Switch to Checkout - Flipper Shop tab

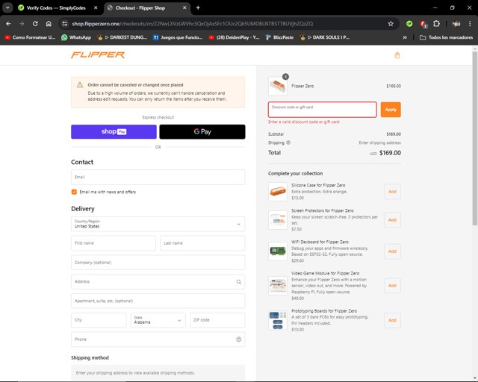point(148,7)
